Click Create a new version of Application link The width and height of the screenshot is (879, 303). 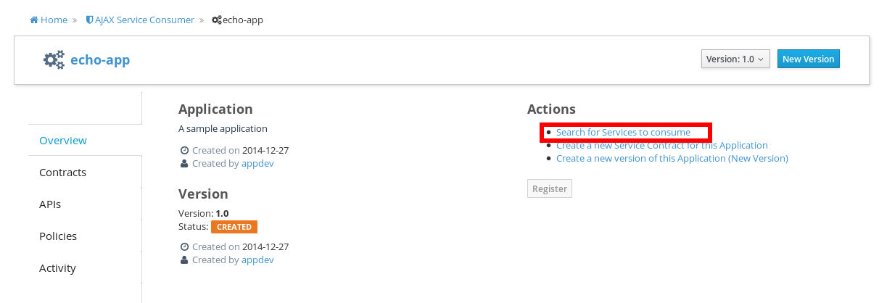[672, 158]
